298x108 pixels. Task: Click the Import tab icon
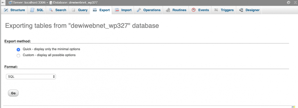(x=117, y=10)
